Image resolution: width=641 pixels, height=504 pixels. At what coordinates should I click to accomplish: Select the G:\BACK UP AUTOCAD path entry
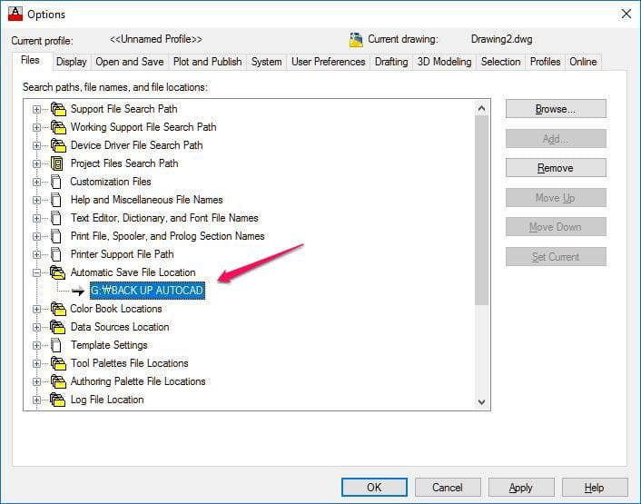click(147, 291)
